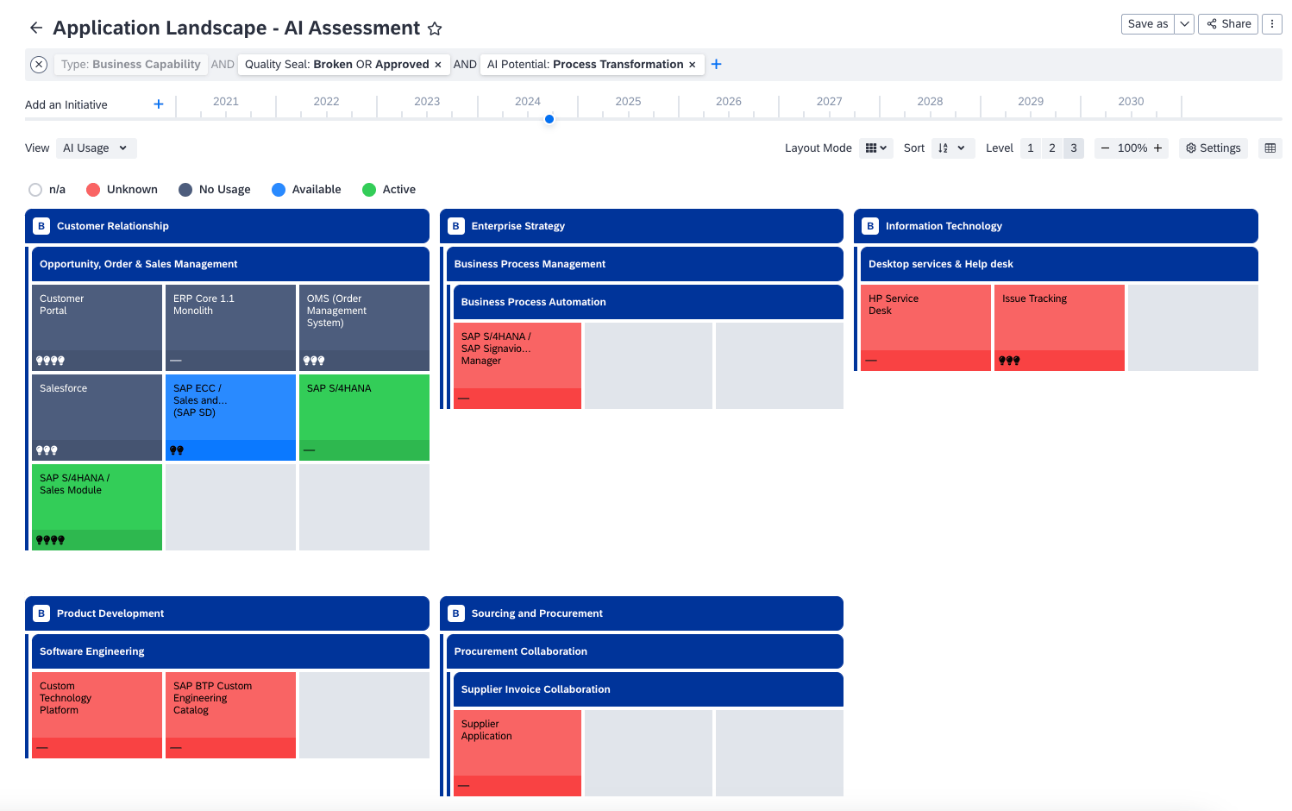Toggle n/a legend item
Screen dimensions: 1292x811
(x=47, y=190)
